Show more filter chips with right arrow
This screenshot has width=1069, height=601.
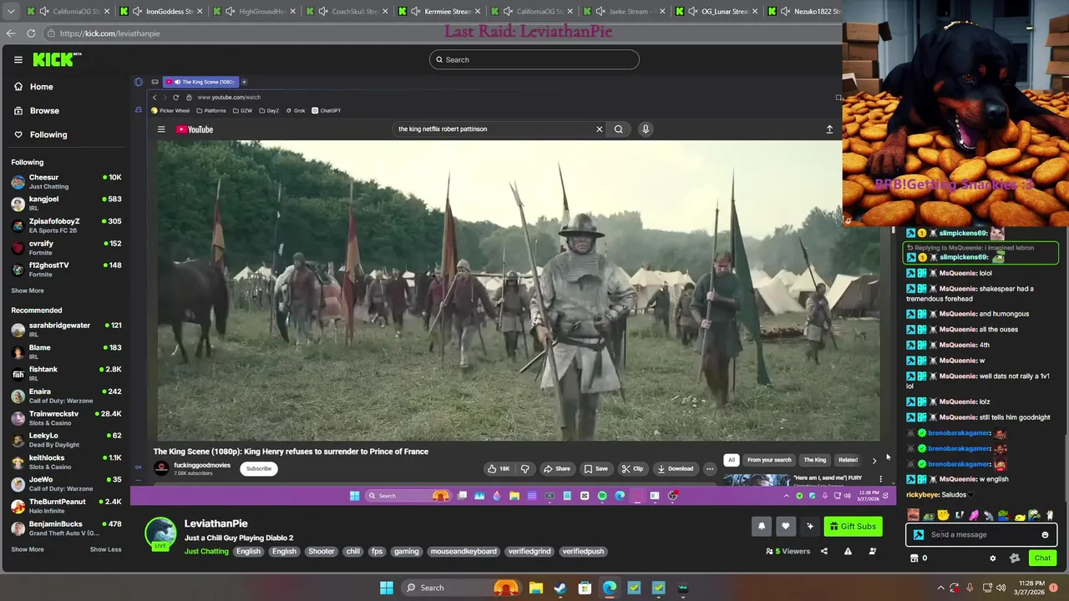click(x=874, y=460)
